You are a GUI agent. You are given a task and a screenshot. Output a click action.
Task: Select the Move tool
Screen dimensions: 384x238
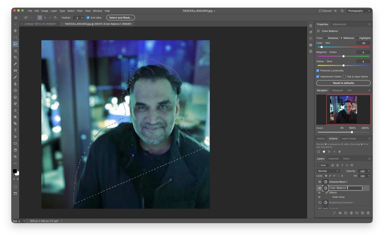[15, 31]
